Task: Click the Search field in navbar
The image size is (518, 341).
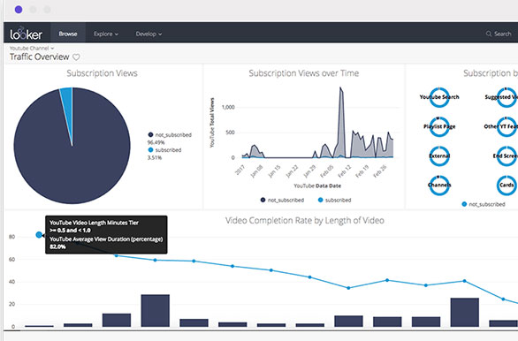Action: point(499,34)
